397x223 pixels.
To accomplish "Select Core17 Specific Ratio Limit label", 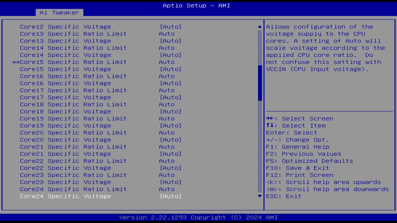I will [x=73, y=90].
